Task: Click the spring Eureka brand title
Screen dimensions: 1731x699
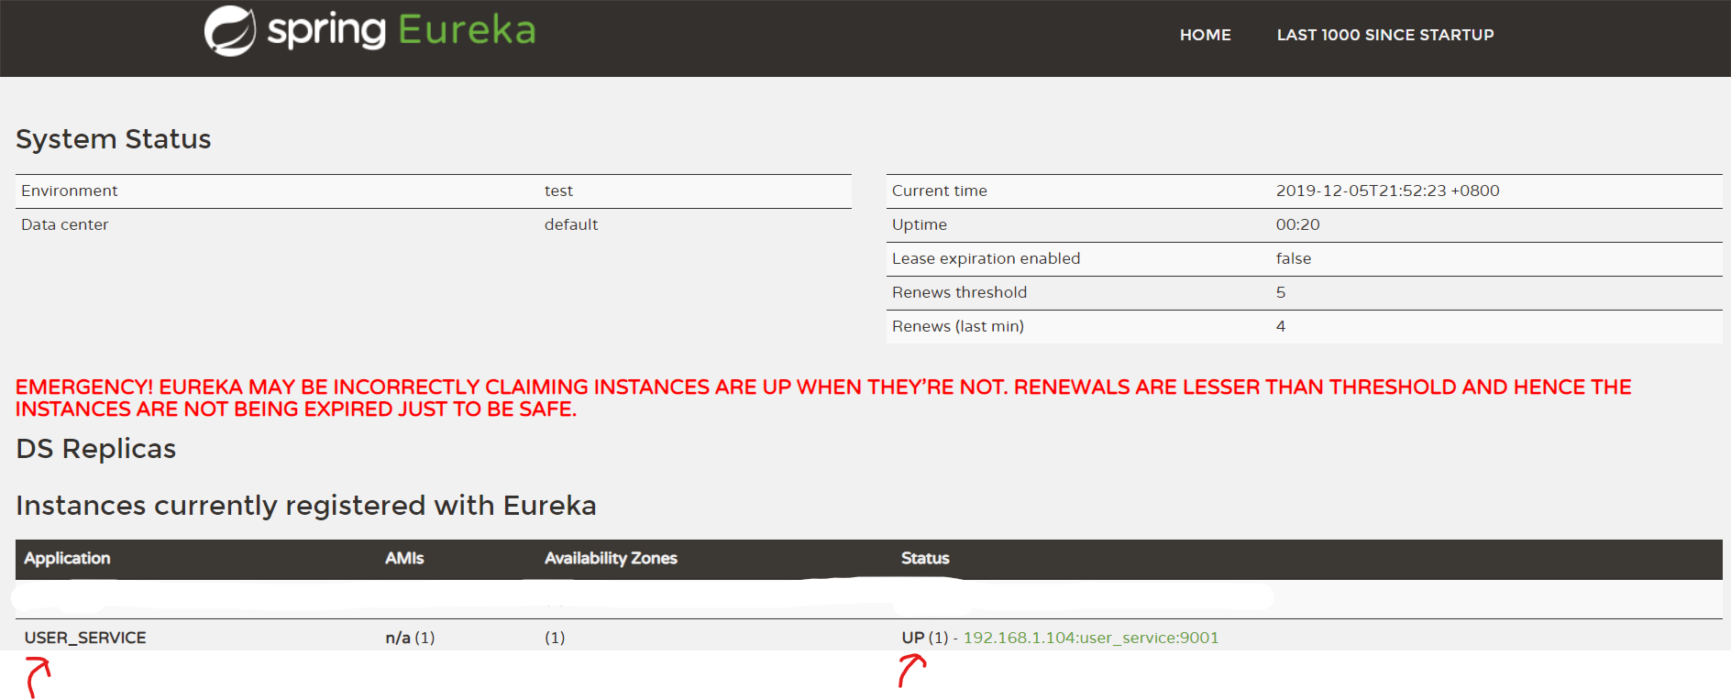Action: (402, 30)
